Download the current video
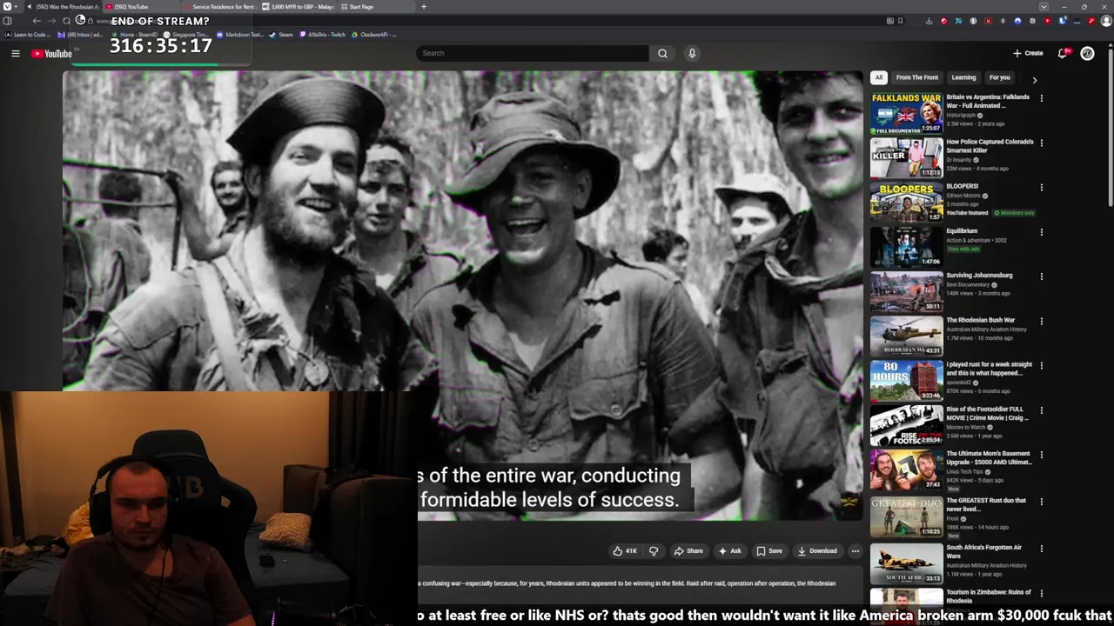This screenshot has width=1114, height=626. [817, 550]
